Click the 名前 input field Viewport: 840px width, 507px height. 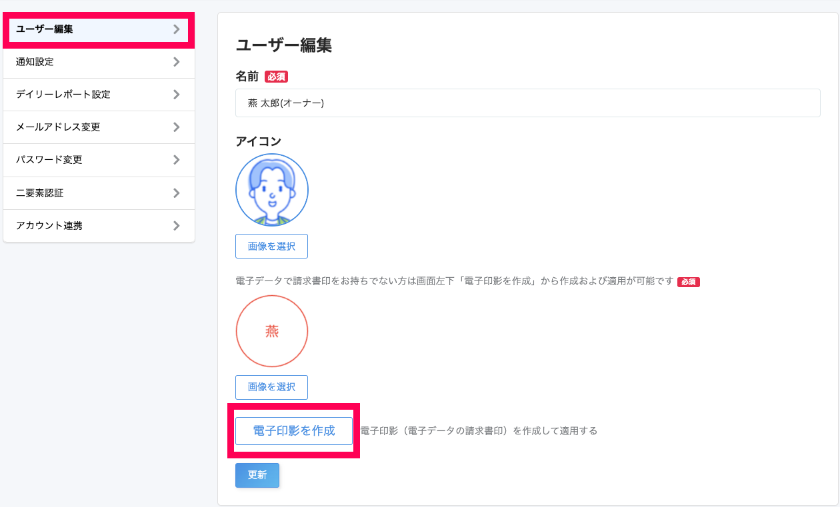(x=528, y=103)
